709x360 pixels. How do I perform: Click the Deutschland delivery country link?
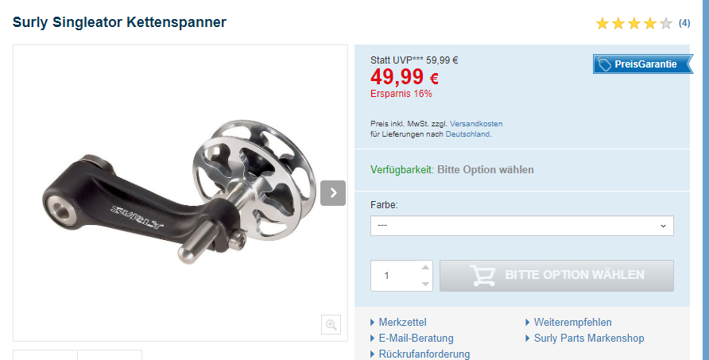pyautogui.click(x=467, y=134)
